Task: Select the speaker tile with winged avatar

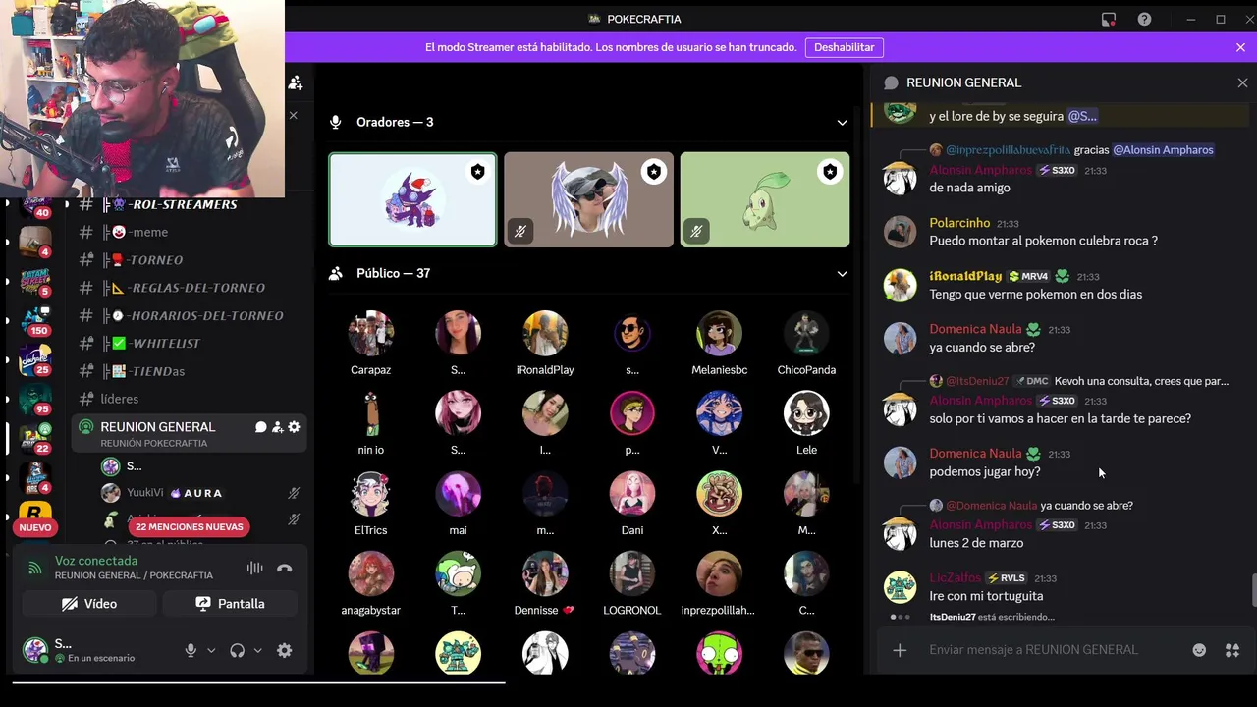Action: pos(589,199)
